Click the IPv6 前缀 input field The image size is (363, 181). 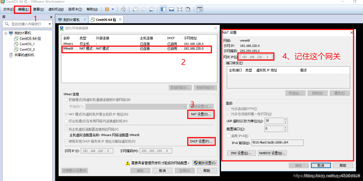click(x=278, y=143)
